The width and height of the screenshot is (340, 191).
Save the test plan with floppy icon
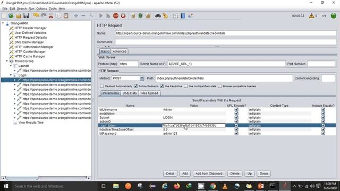pyautogui.click(x=26, y=16)
